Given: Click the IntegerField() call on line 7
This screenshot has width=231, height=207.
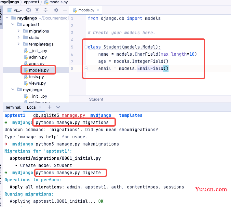Looking at the screenshot, I should 150,61.
